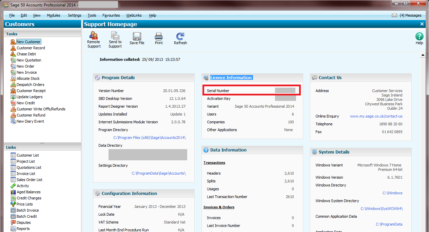Click the Despatch Orders icon
The width and height of the screenshot is (429, 232).
click(13, 85)
